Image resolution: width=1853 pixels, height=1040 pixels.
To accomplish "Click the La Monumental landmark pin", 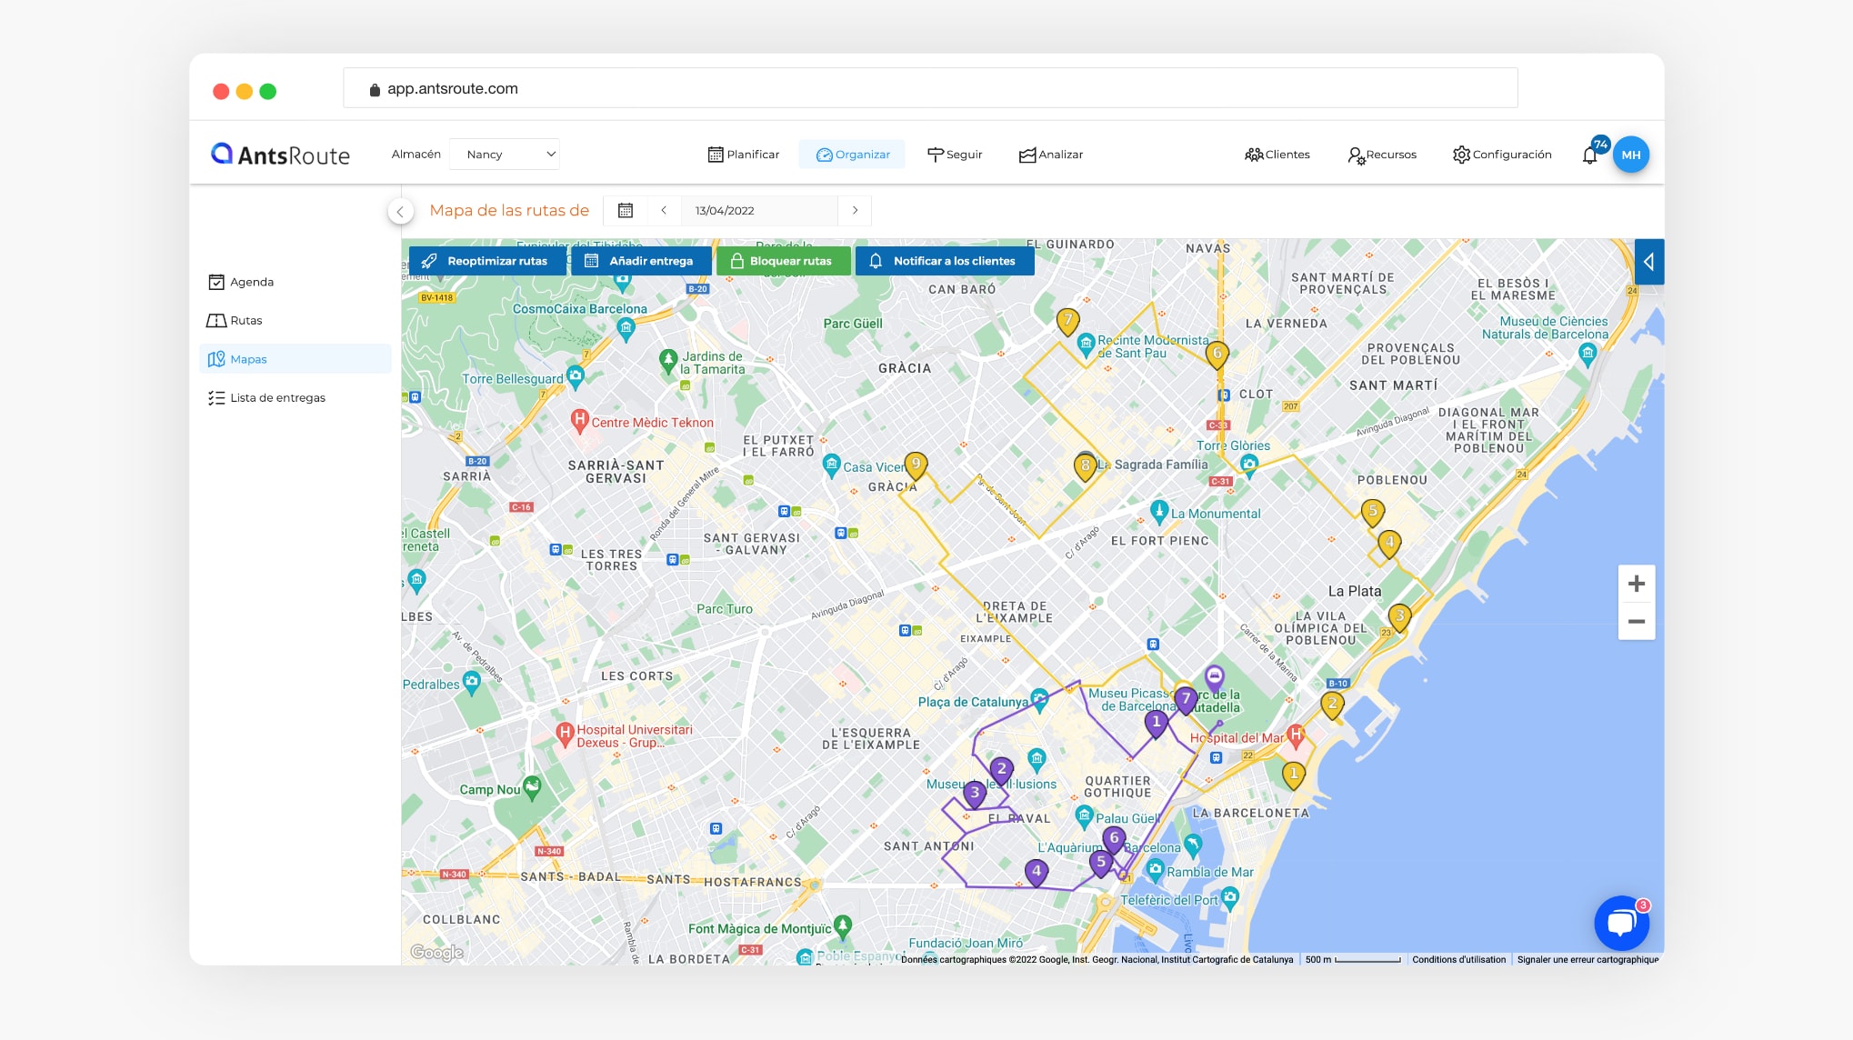I will click(x=1158, y=511).
